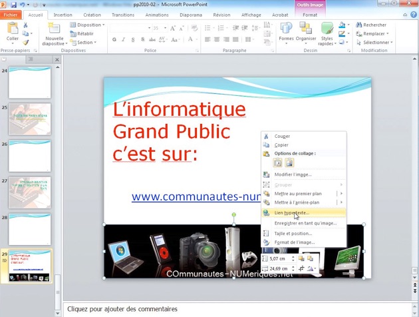This screenshot has width=419, height=317.
Task: Open the Remplacer dropdown arrow
Action: point(388,34)
